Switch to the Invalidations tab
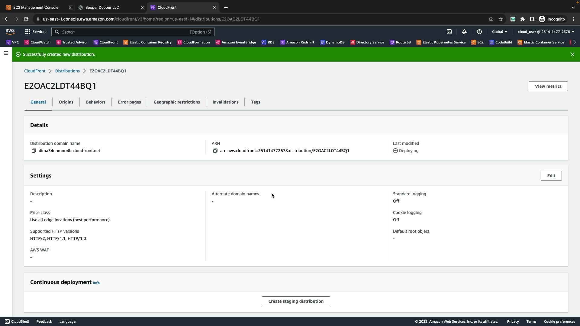The height and width of the screenshot is (326, 580). pyautogui.click(x=225, y=102)
